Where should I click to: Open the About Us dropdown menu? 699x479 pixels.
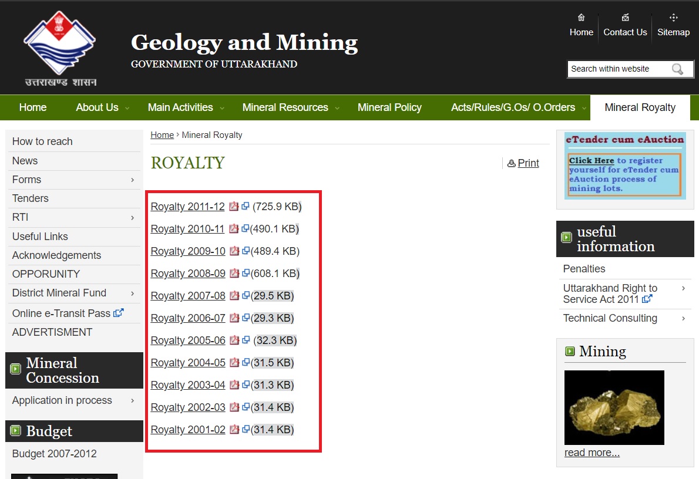click(97, 107)
